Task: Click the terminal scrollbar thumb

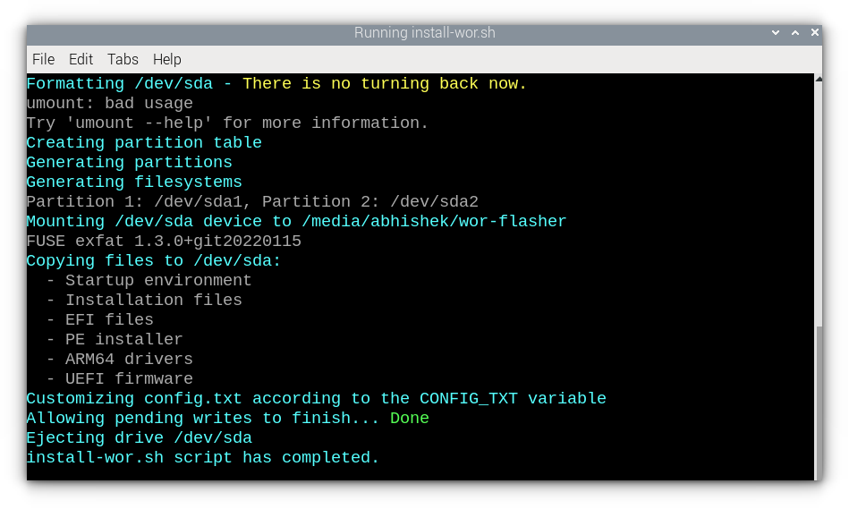Action: pyautogui.click(x=819, y=403)
